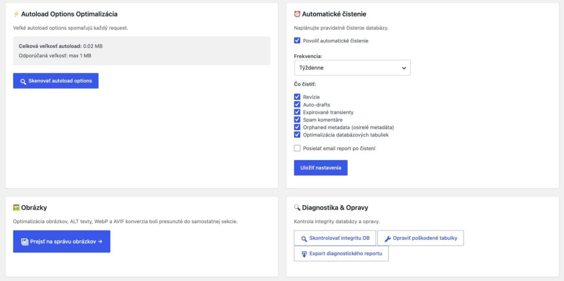Click the magnifier icon beside Diagnostika & Opravy
This screenshot has width=564, height=281.
point(297,207)
